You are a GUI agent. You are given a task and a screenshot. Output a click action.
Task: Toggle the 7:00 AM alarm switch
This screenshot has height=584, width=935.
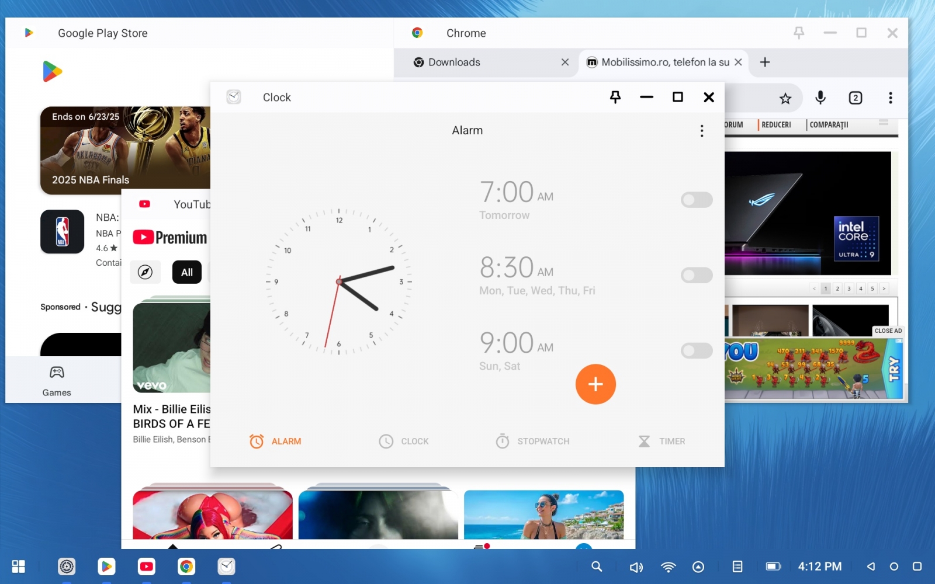(697, 200)
